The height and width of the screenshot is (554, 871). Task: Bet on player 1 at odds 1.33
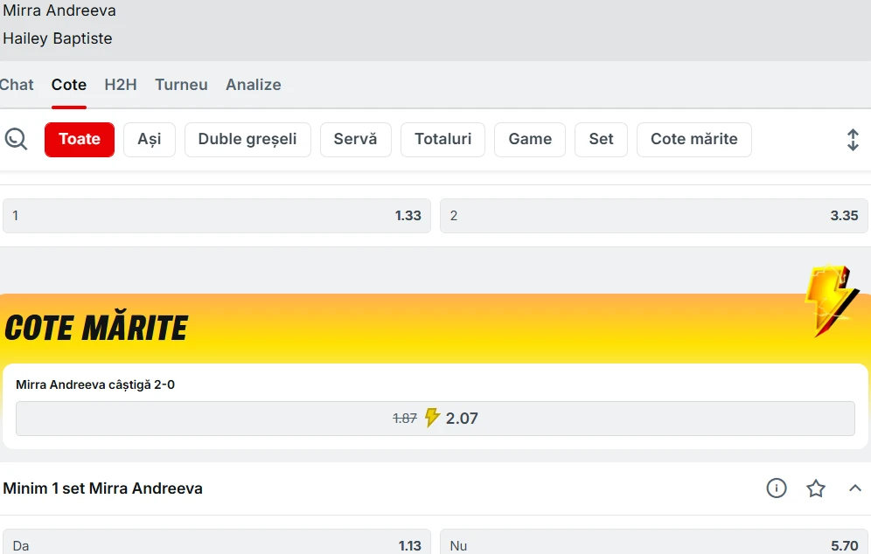pyautogui.click(x=217, y=216)
